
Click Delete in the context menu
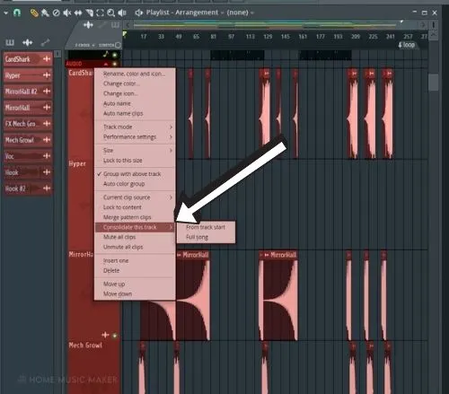pos(135,270)
